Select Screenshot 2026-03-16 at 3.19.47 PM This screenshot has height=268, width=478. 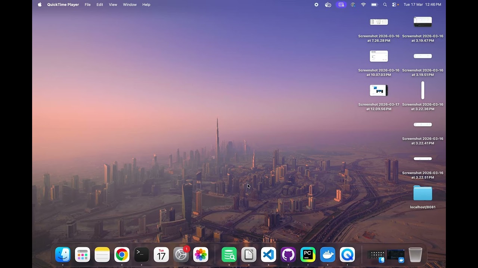click(423, 22)
